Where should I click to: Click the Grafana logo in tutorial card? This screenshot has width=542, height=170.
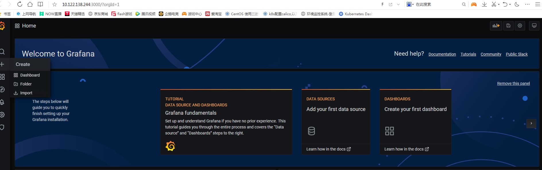[171, 146]
